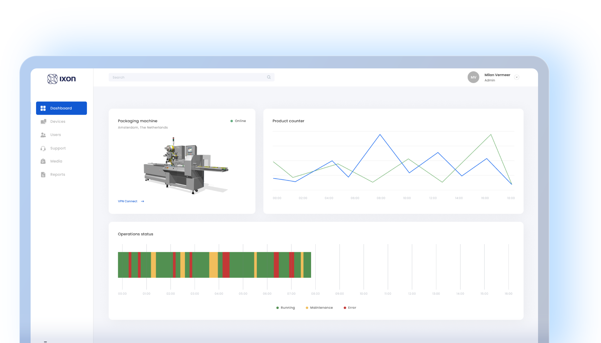Toggle the Maintenance legend indicator
The height and width of the screenshot is (343, 601).
(319, 308)
